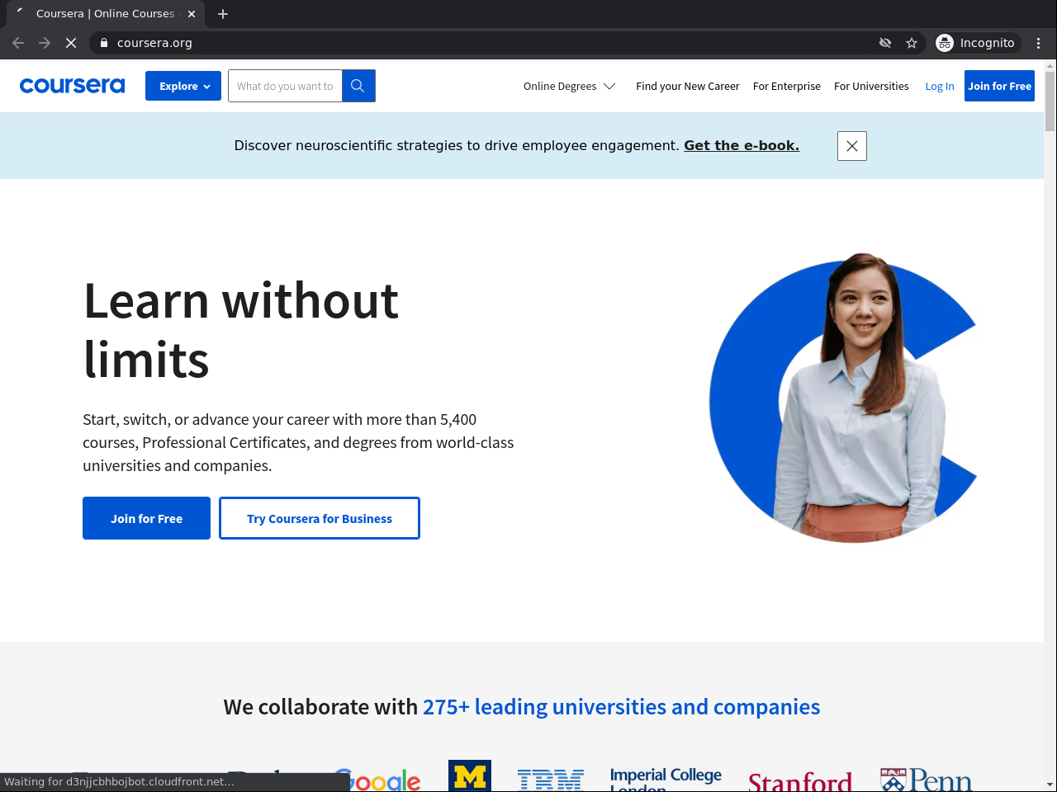The width and height of the screenshot is (1057, 792).
Task: Click the paragraph starting 'Start, switch, or advance'
Action: click(298, 442)
